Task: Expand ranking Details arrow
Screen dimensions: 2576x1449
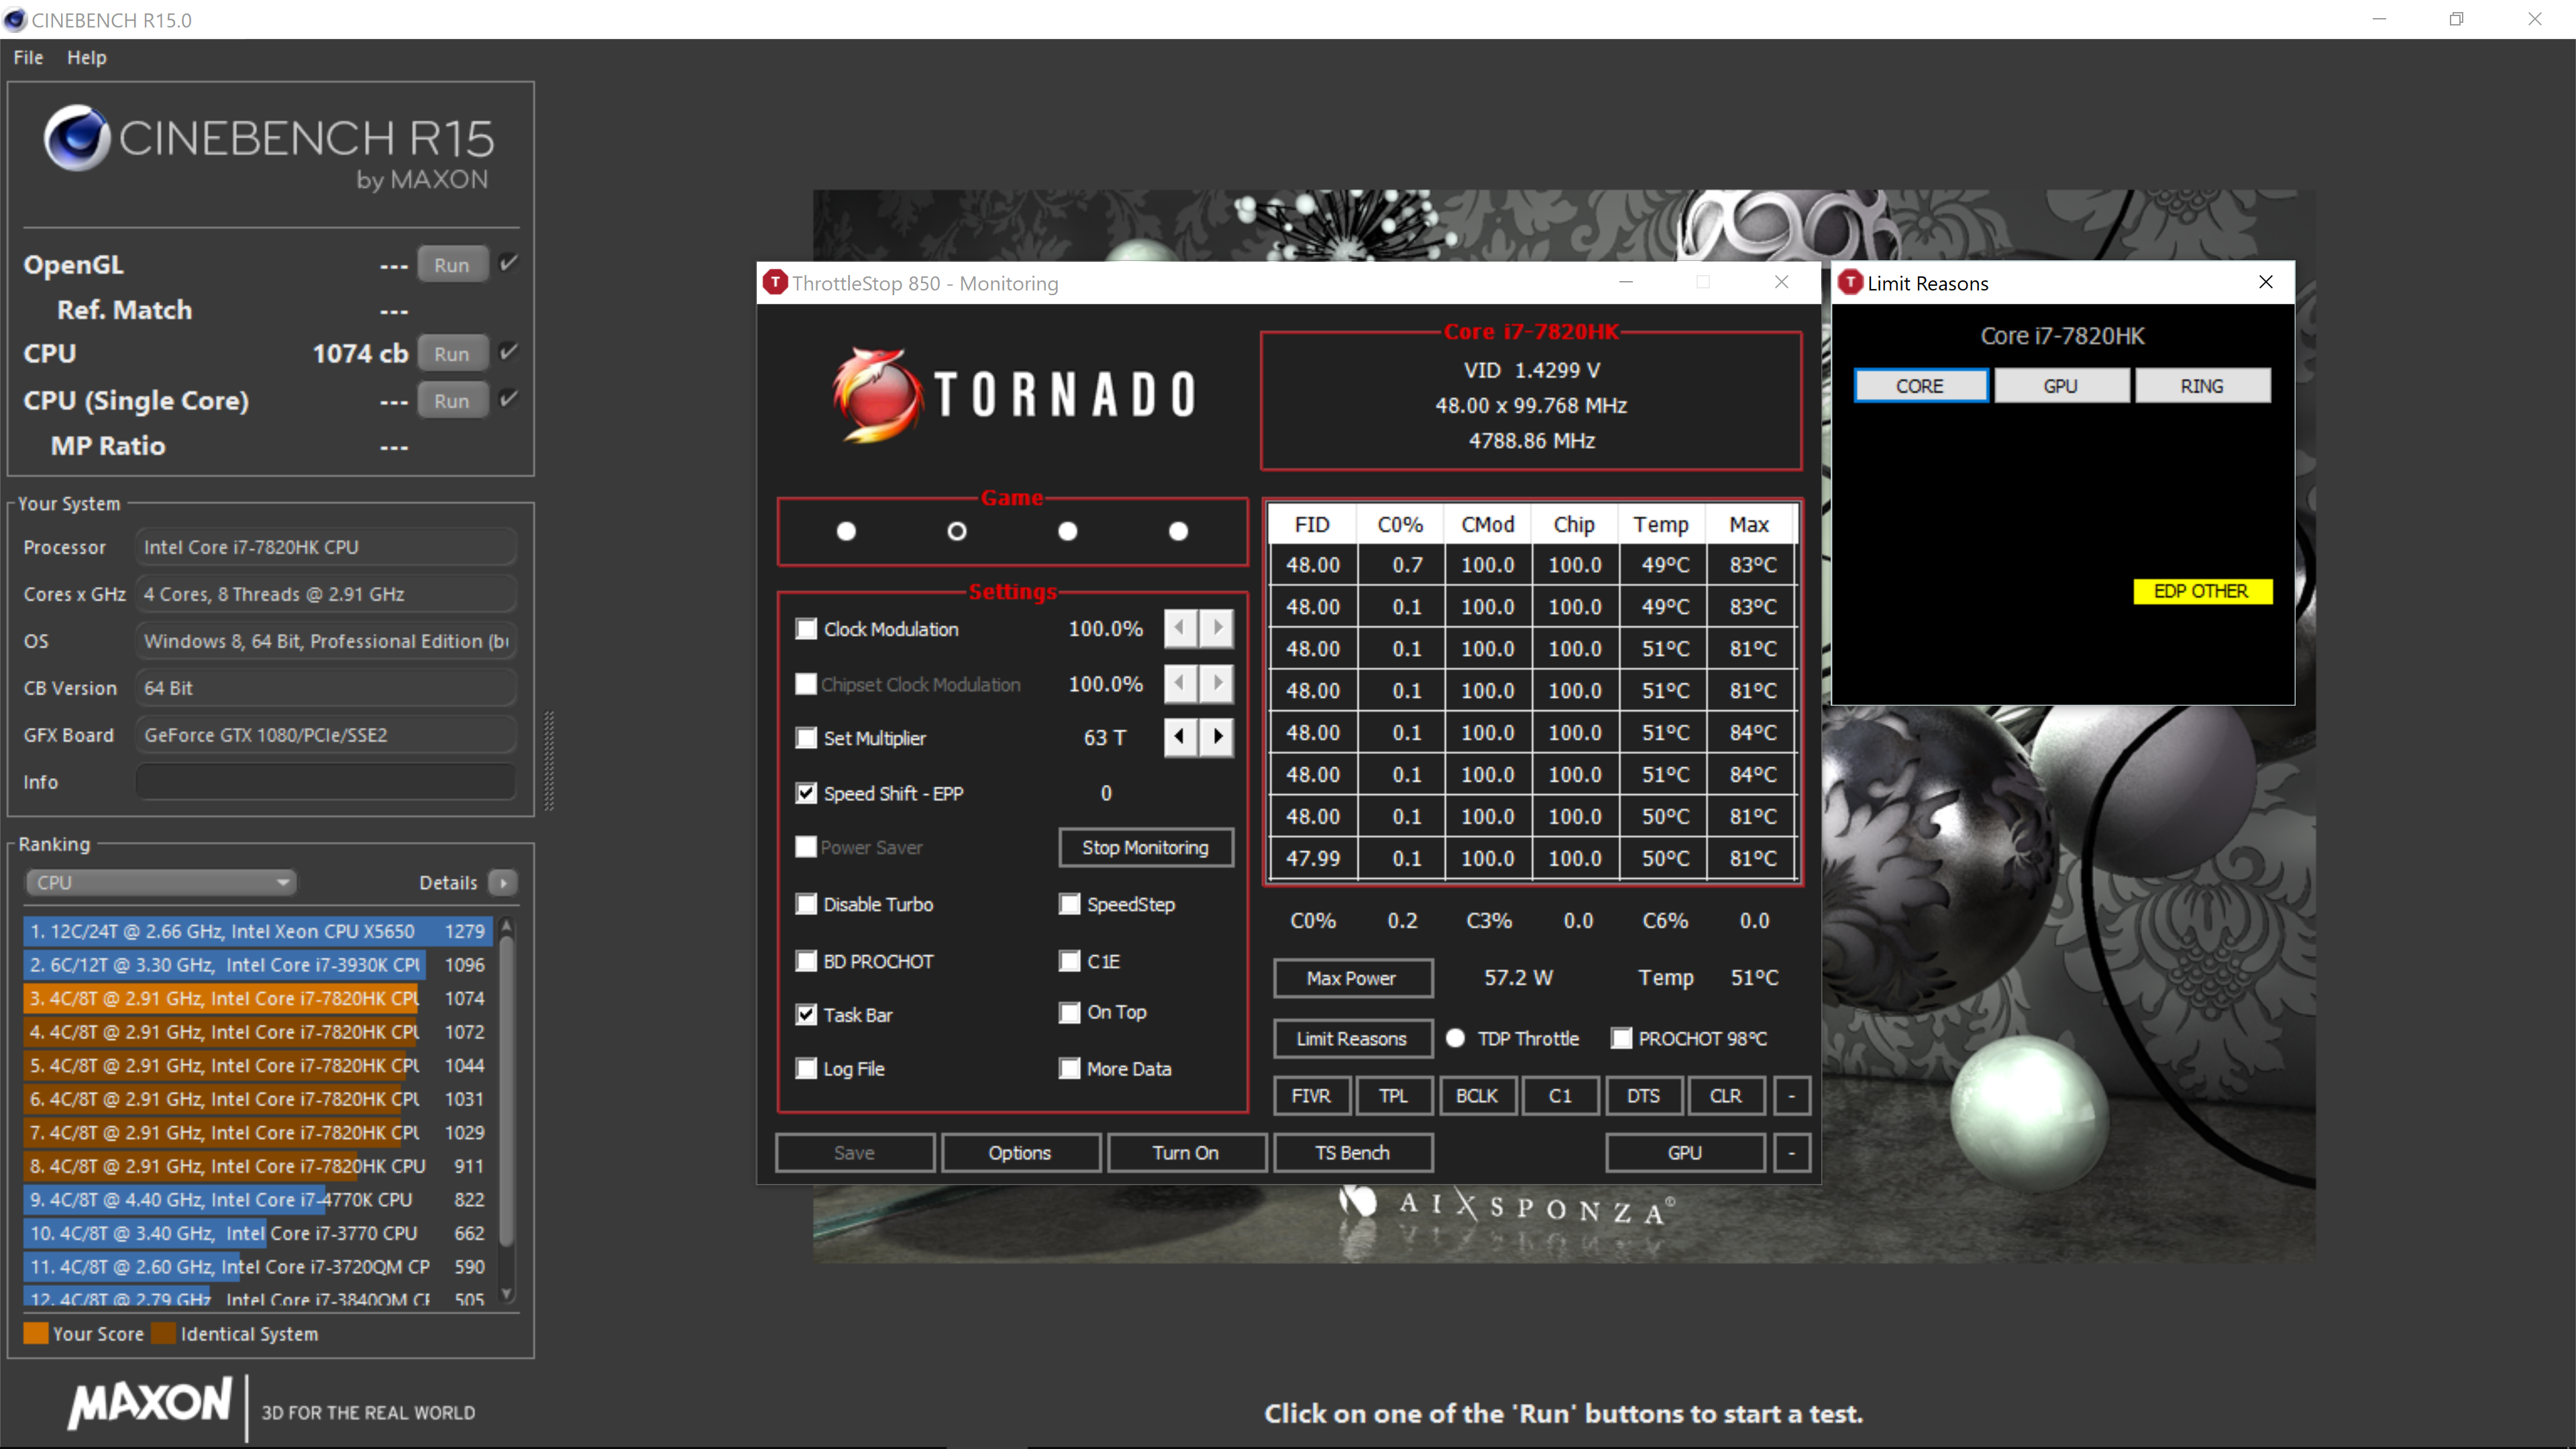Action: 503,882
